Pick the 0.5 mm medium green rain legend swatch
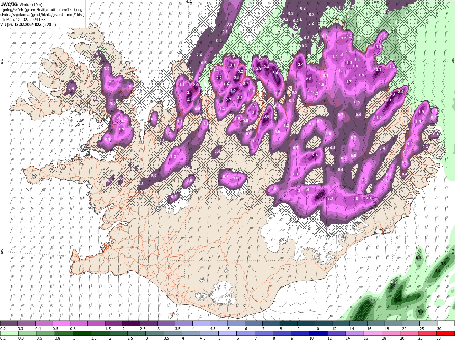 click(x=45, y=334)
